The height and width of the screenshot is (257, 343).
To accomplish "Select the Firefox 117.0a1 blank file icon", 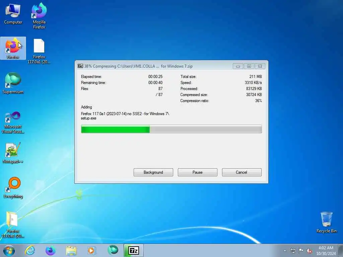I will click(39, 51).
